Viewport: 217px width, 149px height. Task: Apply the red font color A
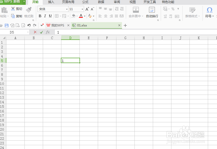tap(81, 16)
